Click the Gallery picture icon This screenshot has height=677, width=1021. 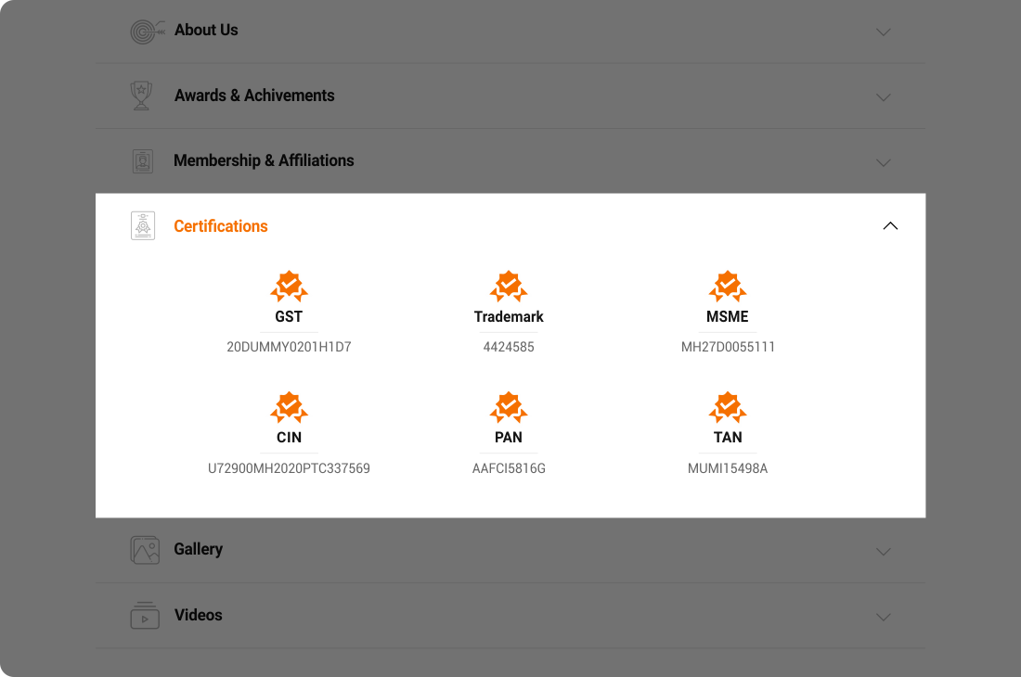tap(145, 550)
